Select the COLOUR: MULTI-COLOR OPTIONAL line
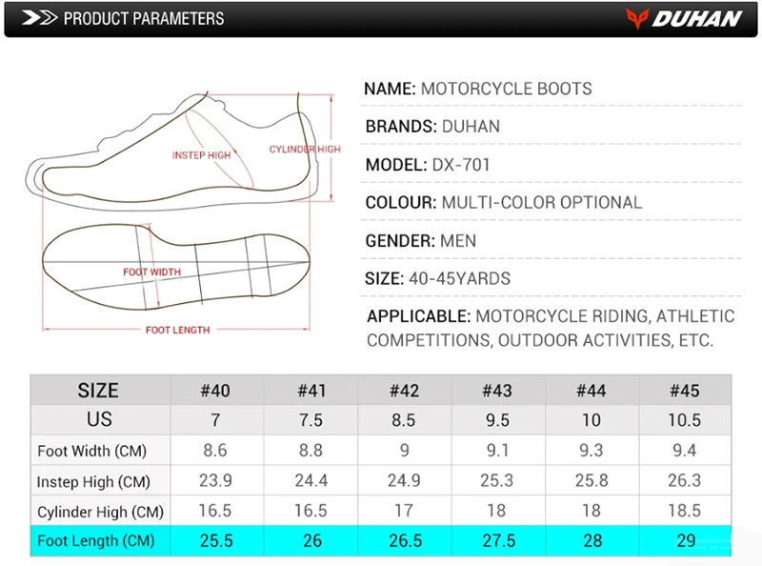 pos(504,202)
